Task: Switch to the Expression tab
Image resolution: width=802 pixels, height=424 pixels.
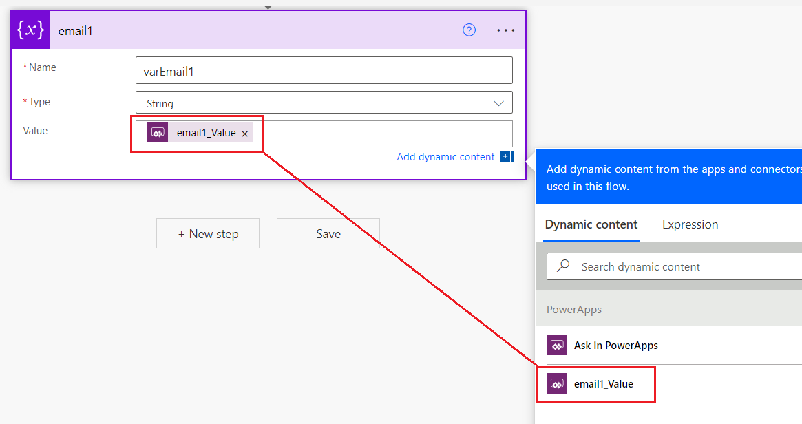Action: point(690,224)
